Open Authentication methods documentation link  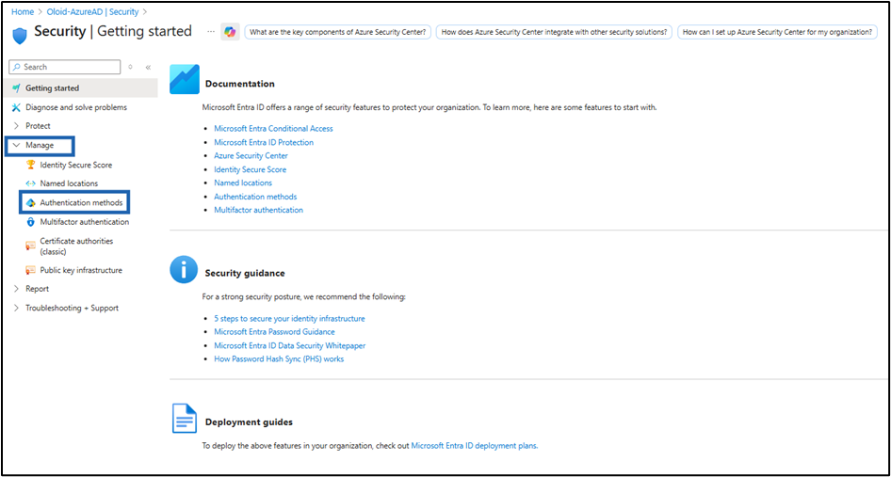pos(255,197)
